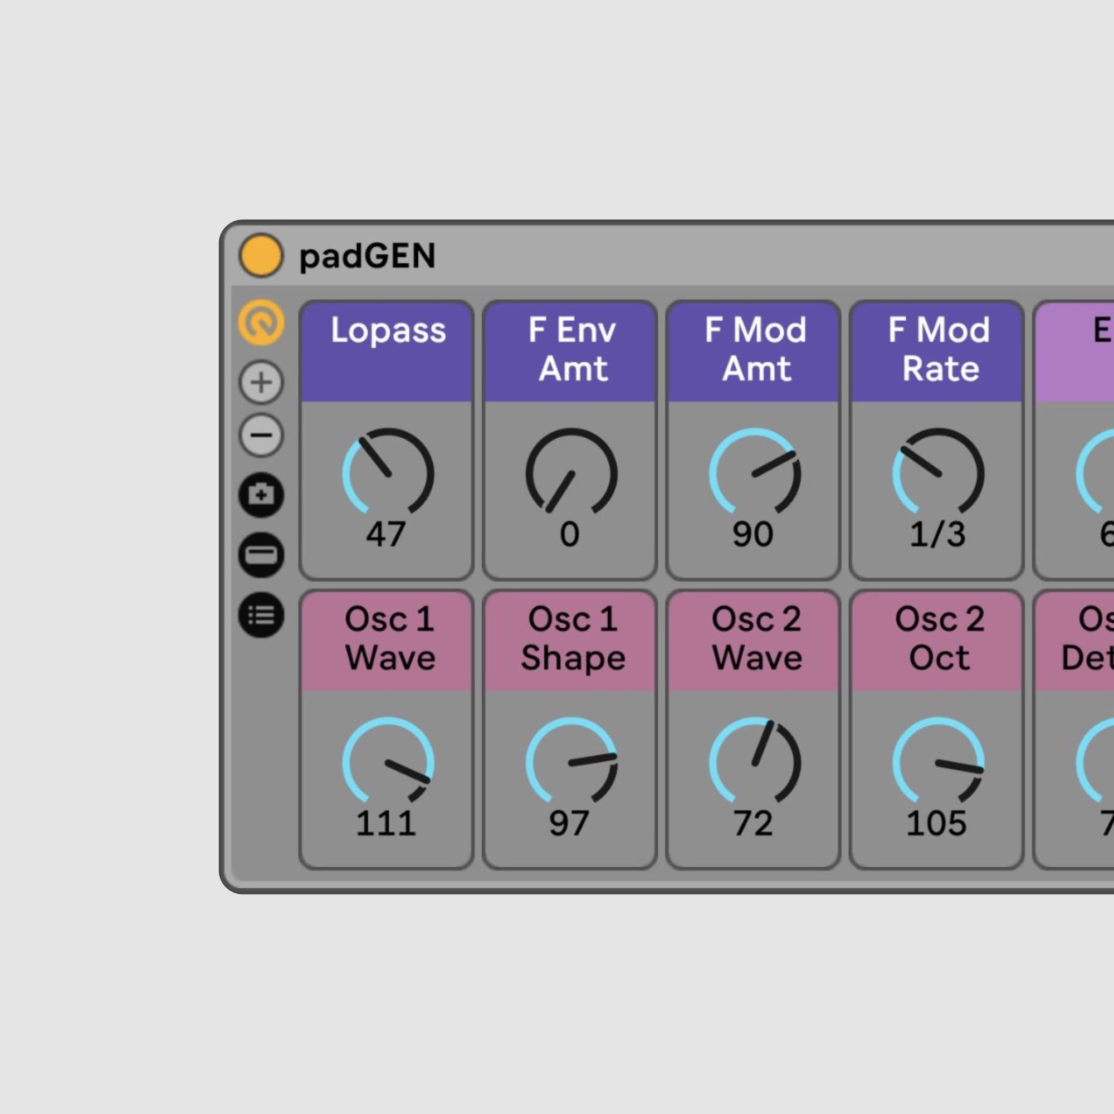Screen dimensions: 1114x1114
Task: Click the plus icon to add macros
Action: tap(261, 382)
